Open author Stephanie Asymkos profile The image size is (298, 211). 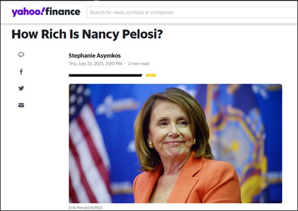point(95,55)
